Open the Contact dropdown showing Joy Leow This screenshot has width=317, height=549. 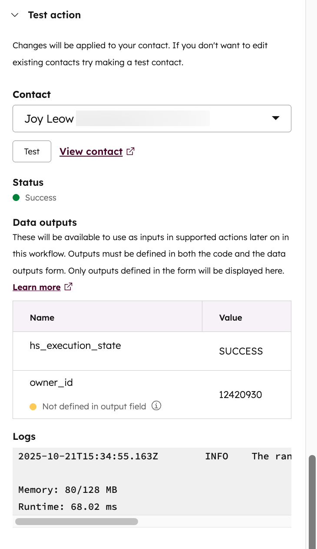(143, 118)
